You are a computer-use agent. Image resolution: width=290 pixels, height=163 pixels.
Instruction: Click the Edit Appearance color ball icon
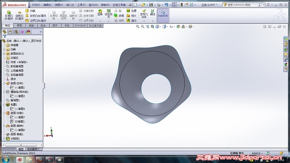pos(178,27)
